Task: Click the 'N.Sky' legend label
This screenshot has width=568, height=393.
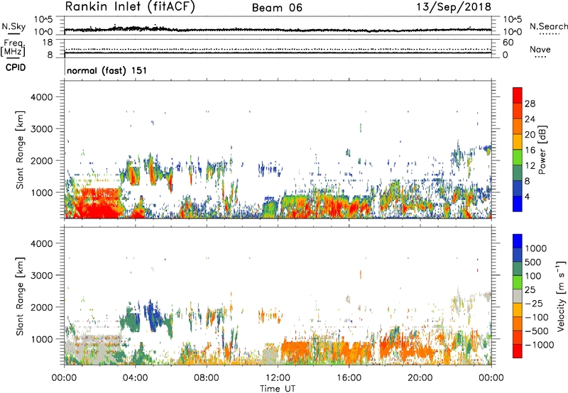Action: tap(13, 26)
